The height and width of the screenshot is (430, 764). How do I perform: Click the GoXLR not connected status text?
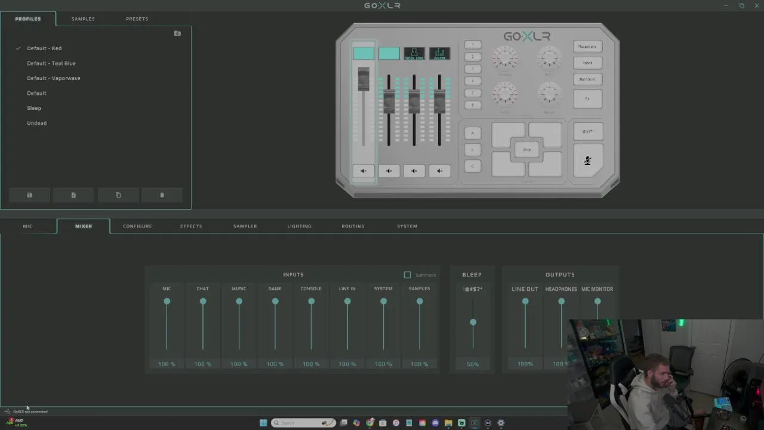[x=30, y=411]
